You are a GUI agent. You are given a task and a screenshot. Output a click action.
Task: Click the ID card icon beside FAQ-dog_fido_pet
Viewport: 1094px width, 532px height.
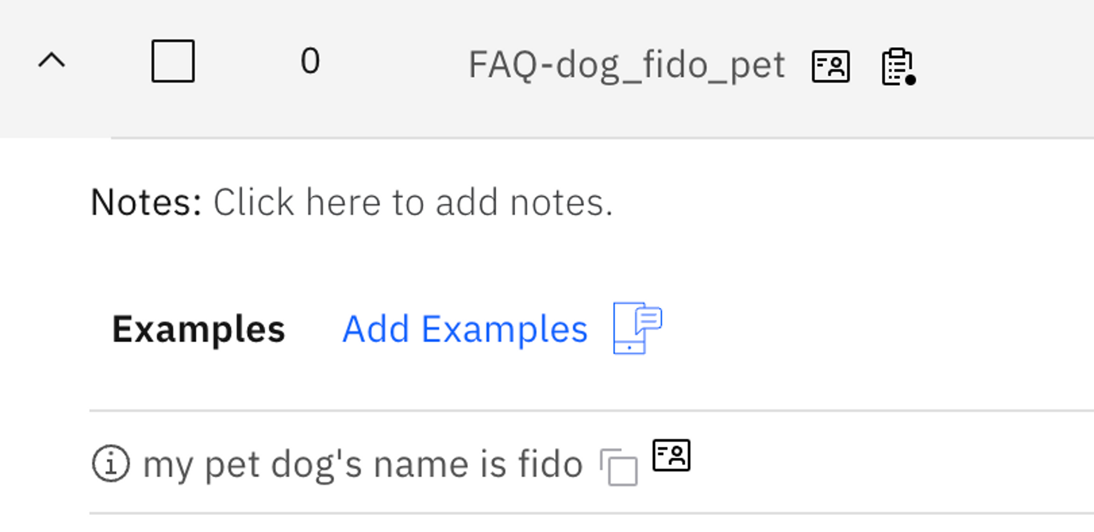click(x=830, y=66)
